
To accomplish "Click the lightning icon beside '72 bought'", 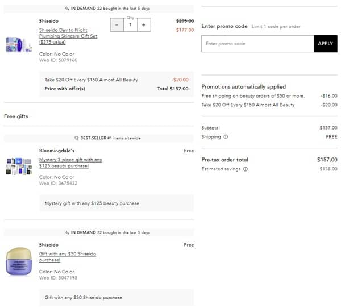I will pyautogui.click(x=67, y=232).
